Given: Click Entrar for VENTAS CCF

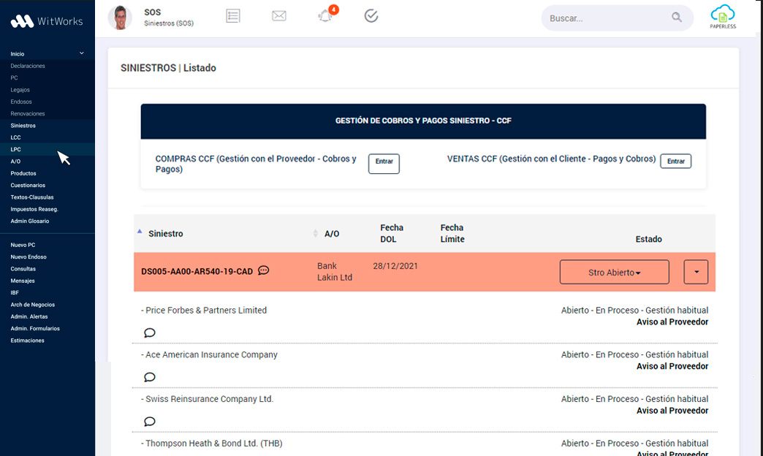Looking at the screenshot, I should pyautogui.click(x=675, y=161).
